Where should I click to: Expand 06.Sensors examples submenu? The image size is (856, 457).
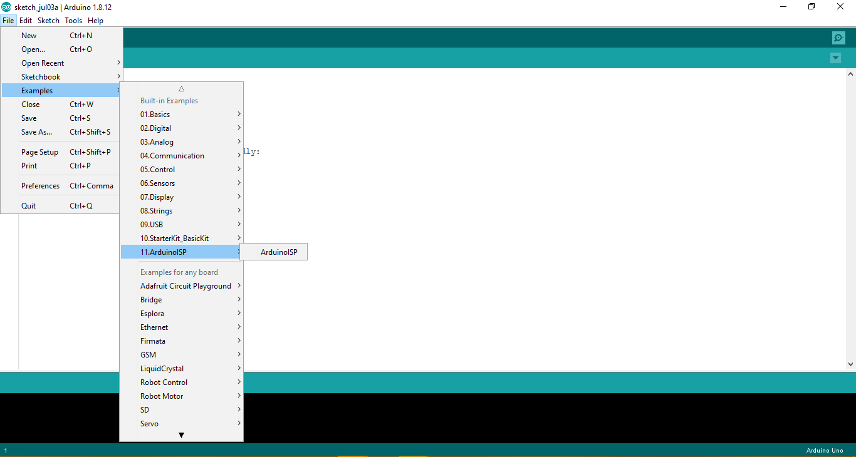182,183
